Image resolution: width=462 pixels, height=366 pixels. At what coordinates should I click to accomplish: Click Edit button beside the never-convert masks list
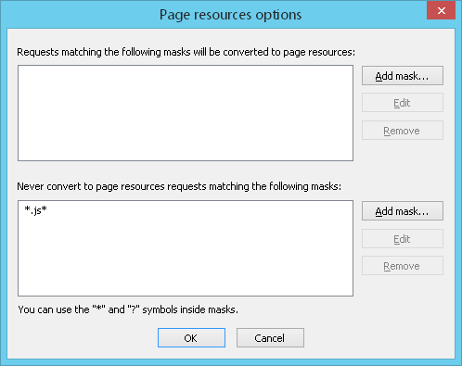click(x=403, y=239)
